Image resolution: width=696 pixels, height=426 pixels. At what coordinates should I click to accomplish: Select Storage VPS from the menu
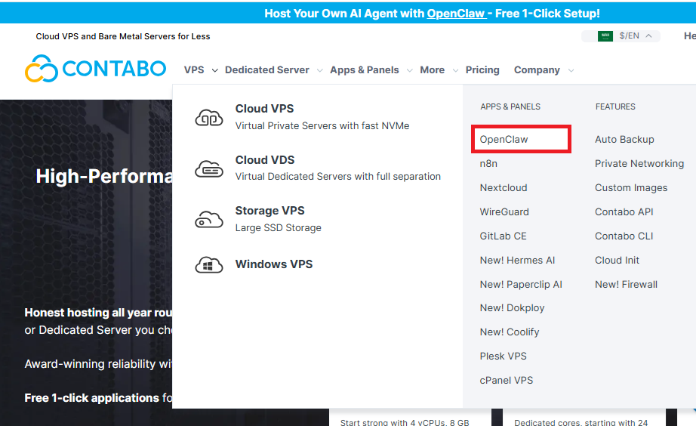(270, 211)
